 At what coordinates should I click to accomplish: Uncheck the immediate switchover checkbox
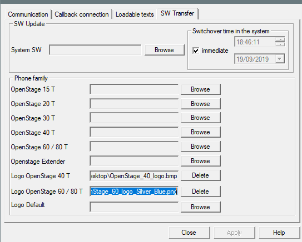(196, 51)
